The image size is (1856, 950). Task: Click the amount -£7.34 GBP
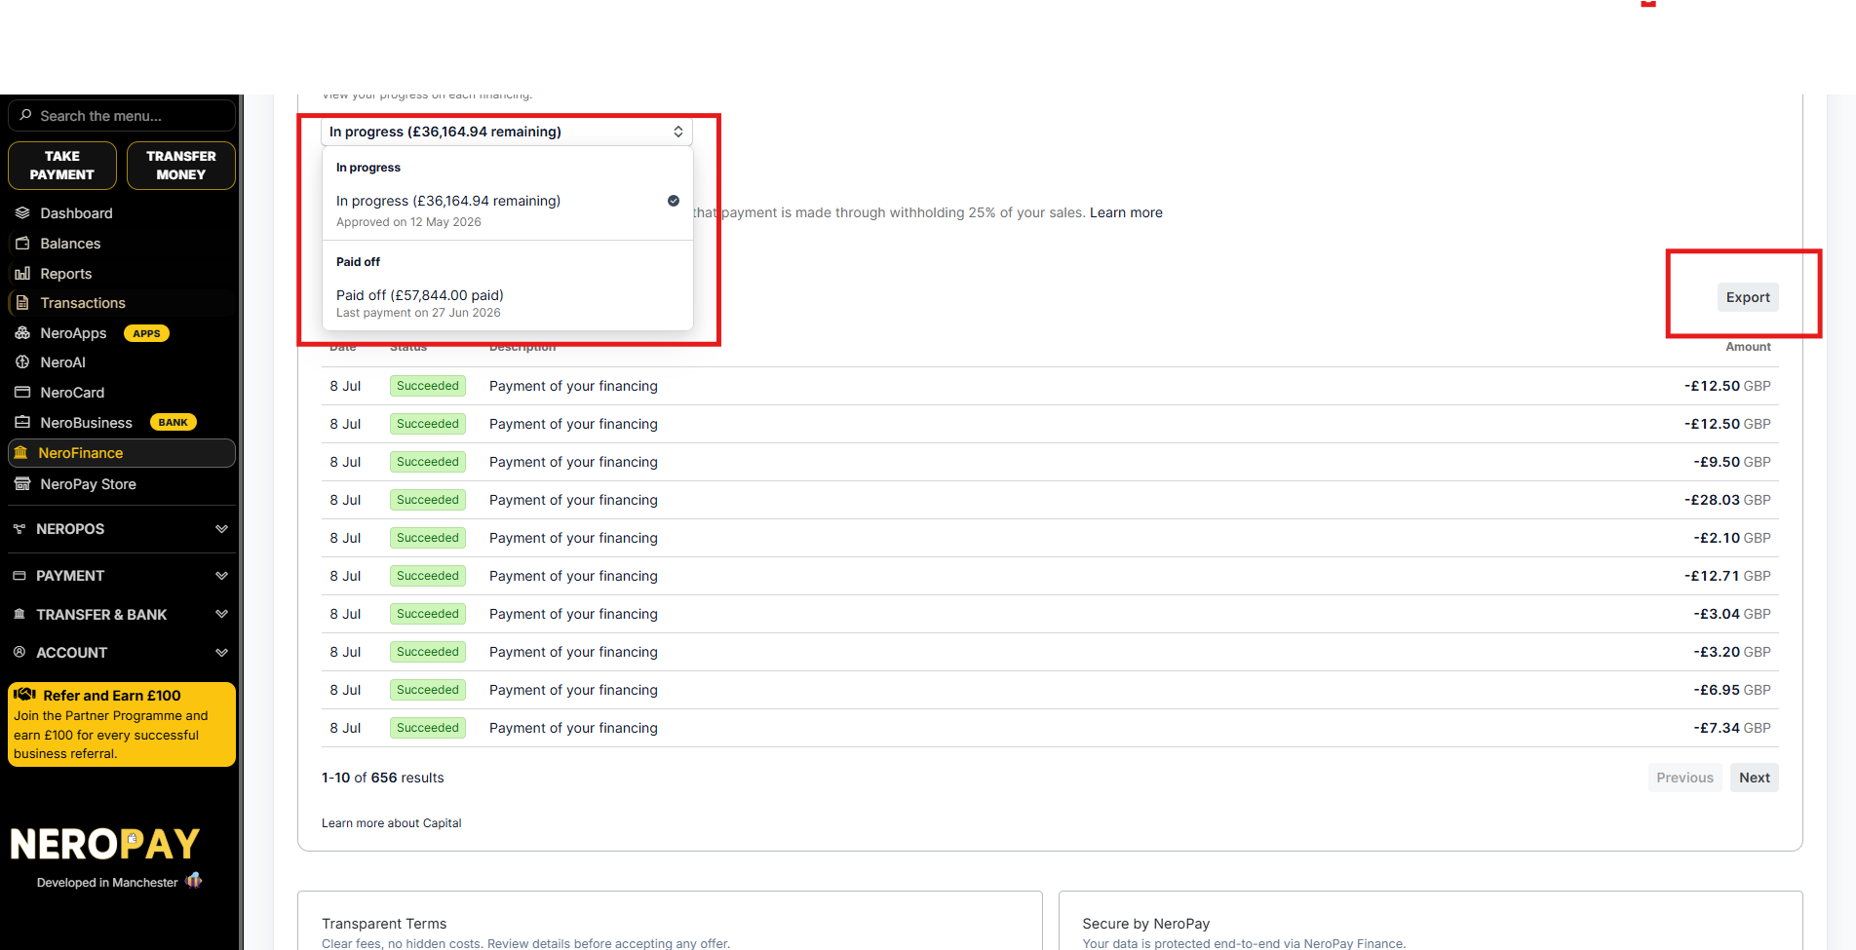click(1732, 728)
